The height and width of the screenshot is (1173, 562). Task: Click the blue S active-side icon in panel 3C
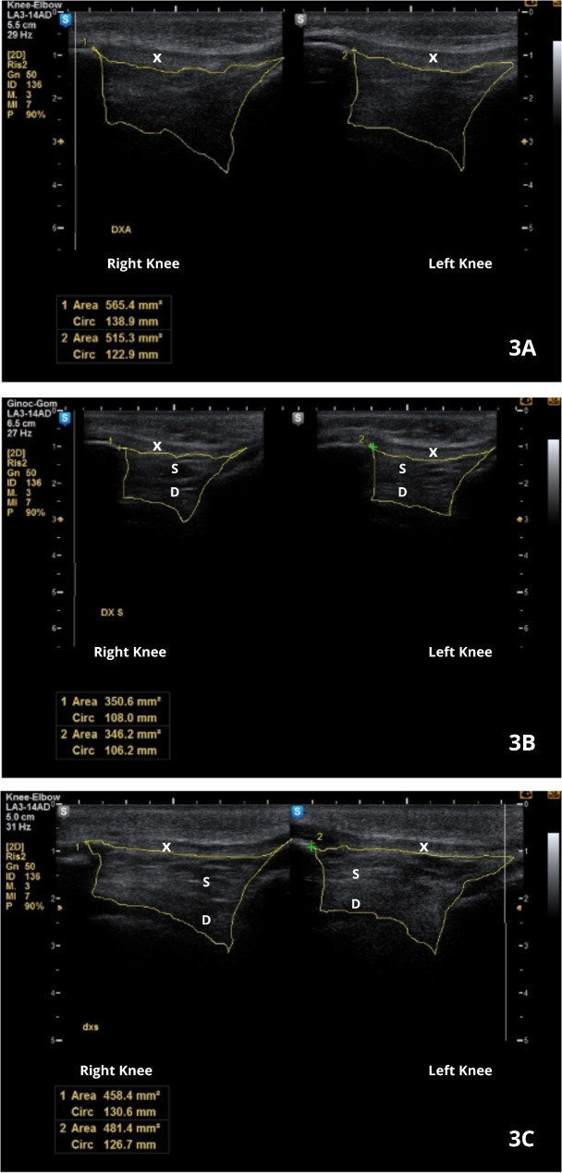pos(299,813)
